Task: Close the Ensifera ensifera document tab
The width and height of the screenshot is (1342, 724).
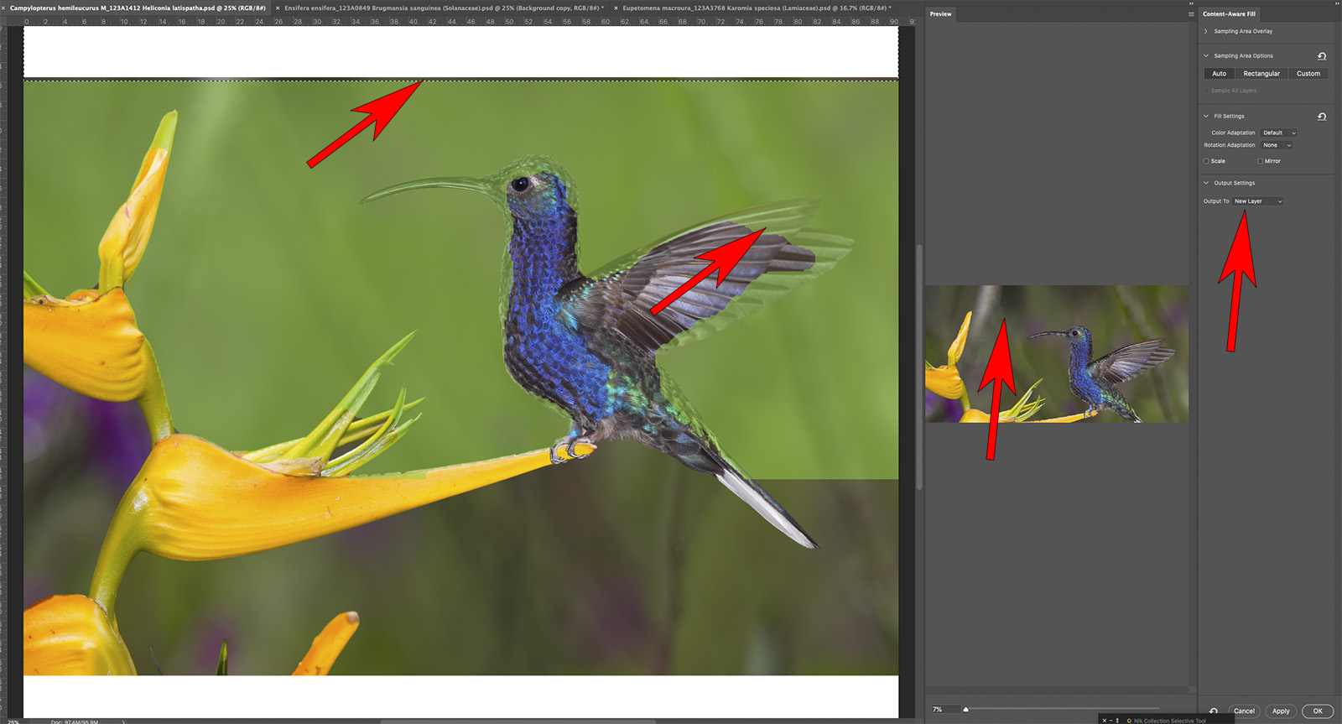Action: pos(278,8)
